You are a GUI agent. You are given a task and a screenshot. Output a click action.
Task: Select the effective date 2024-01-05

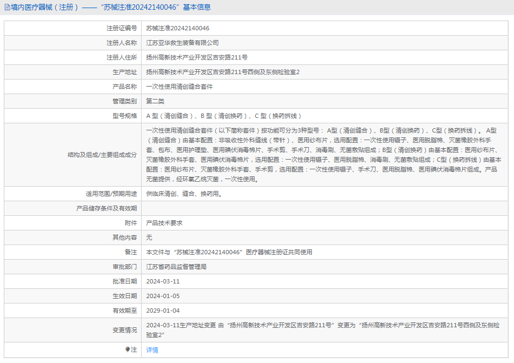click(163, 296)
